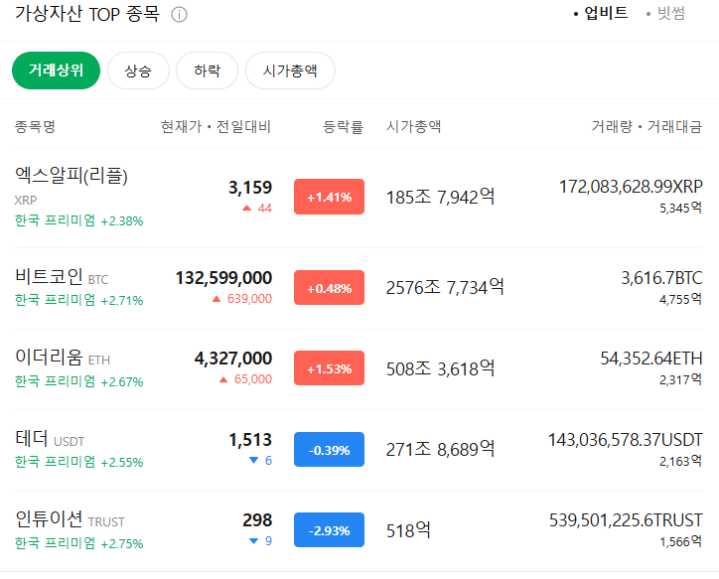Open the 인튜이션 TRUST listing
719x579 pixels.
point(49,520)
